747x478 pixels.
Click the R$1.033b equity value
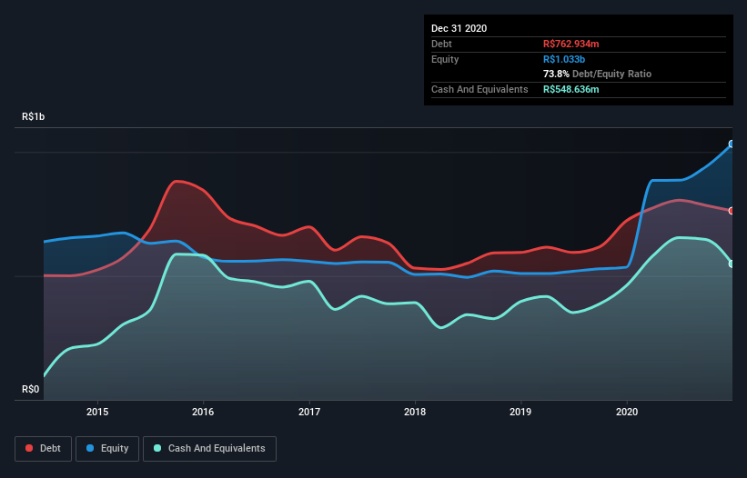pyautogui.click(x=564, y=59)
